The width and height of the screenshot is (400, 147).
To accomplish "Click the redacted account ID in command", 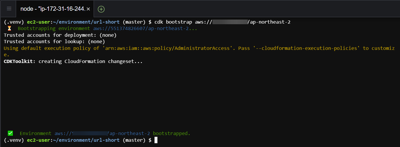I will (x=230, y=22).
